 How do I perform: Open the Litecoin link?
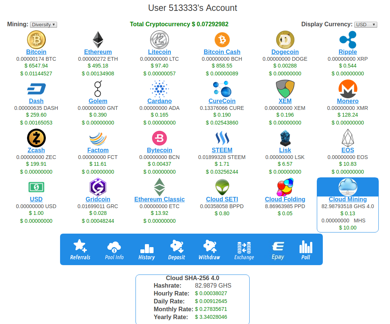click(160, 52)
